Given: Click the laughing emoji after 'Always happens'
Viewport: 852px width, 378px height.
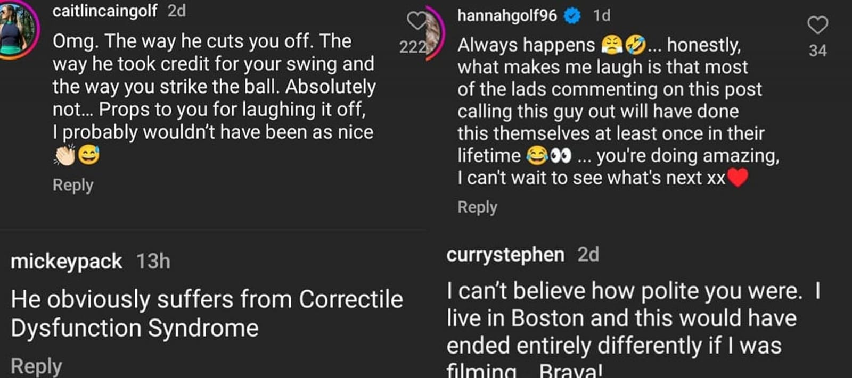Looking at the screenshot, I should 635,46.
